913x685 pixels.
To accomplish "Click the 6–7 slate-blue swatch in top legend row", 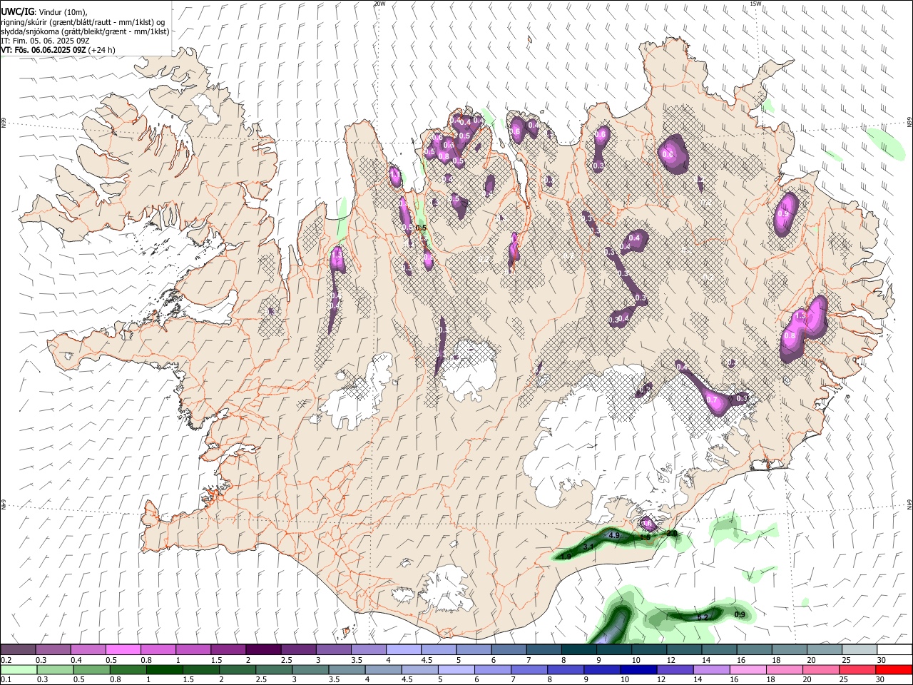I will click(x=509, y=650).
